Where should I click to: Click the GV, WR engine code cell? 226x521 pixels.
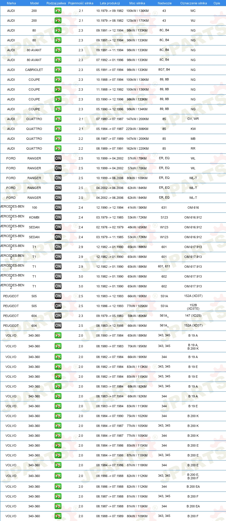click(x=193, y=119)
